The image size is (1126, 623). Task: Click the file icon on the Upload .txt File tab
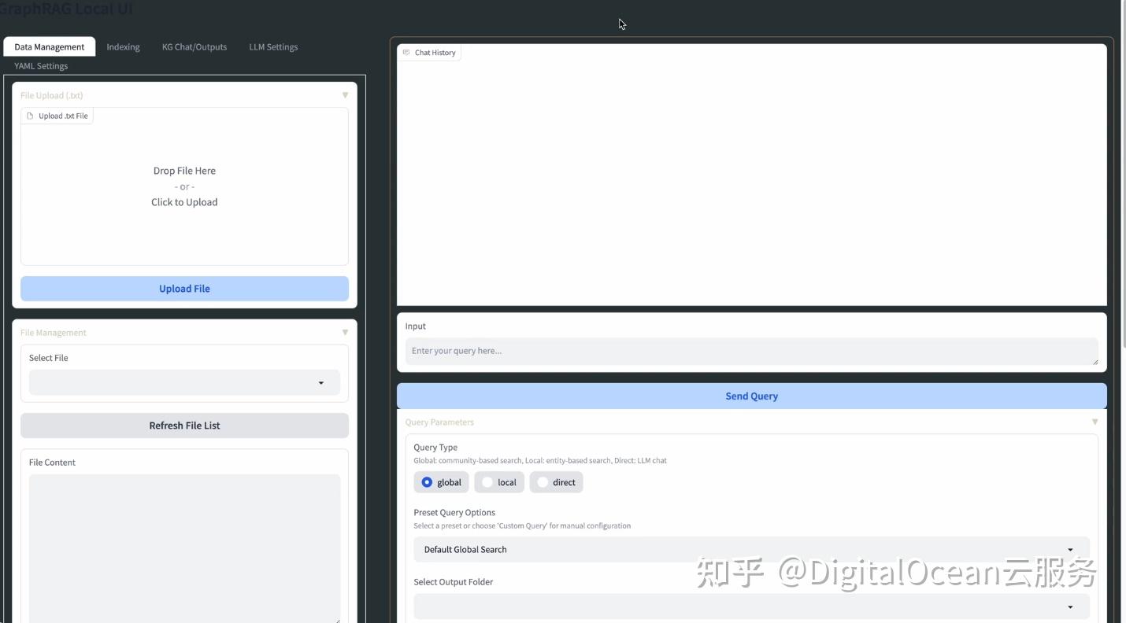30,116
